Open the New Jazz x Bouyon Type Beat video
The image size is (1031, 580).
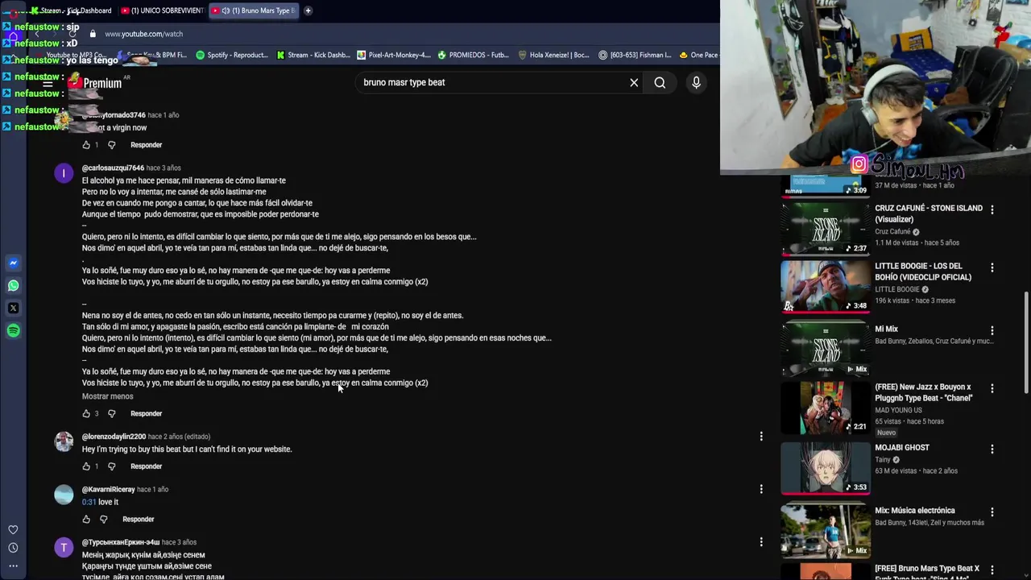923,392
